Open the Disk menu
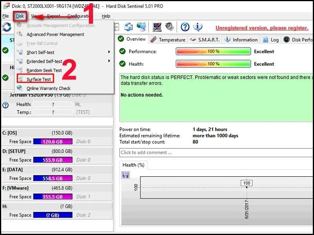314x235 pixels. [x=20, y=16]
